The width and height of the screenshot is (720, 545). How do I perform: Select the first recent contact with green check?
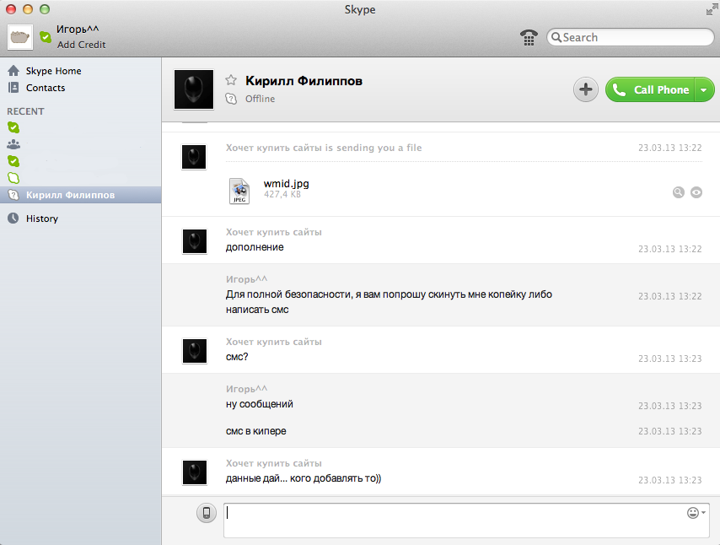(x=13, y=127)
